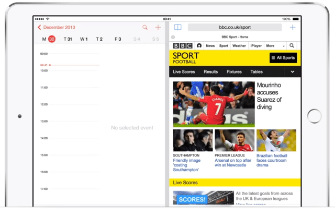Open Brazilian football faces courtroom drama link
This screenshot has width=335, height=216.
[x=272, y=160]
